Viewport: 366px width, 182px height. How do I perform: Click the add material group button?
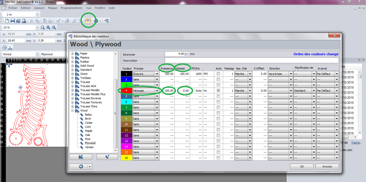[81, 157]
